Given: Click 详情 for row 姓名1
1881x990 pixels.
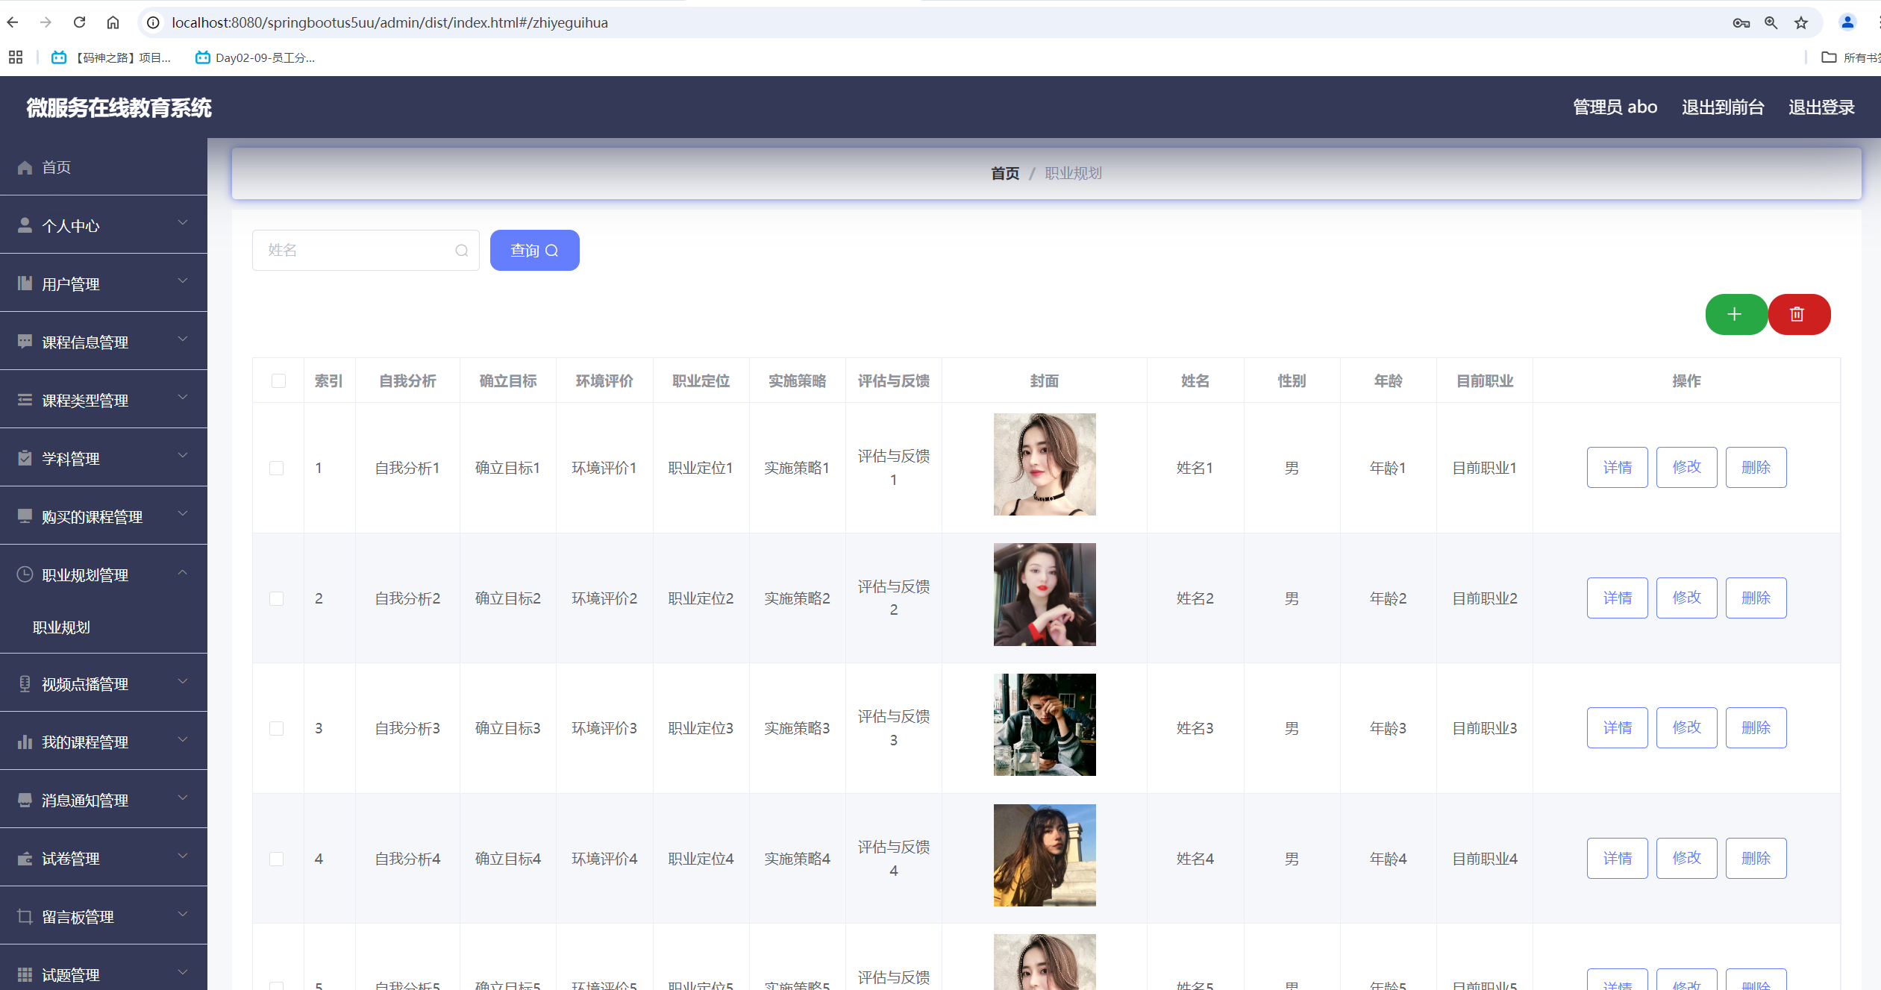Looking at the screenshot, I should (1617, 468).
